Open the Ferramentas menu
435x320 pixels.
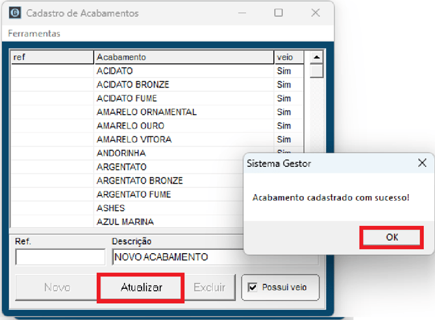[34, 33]
